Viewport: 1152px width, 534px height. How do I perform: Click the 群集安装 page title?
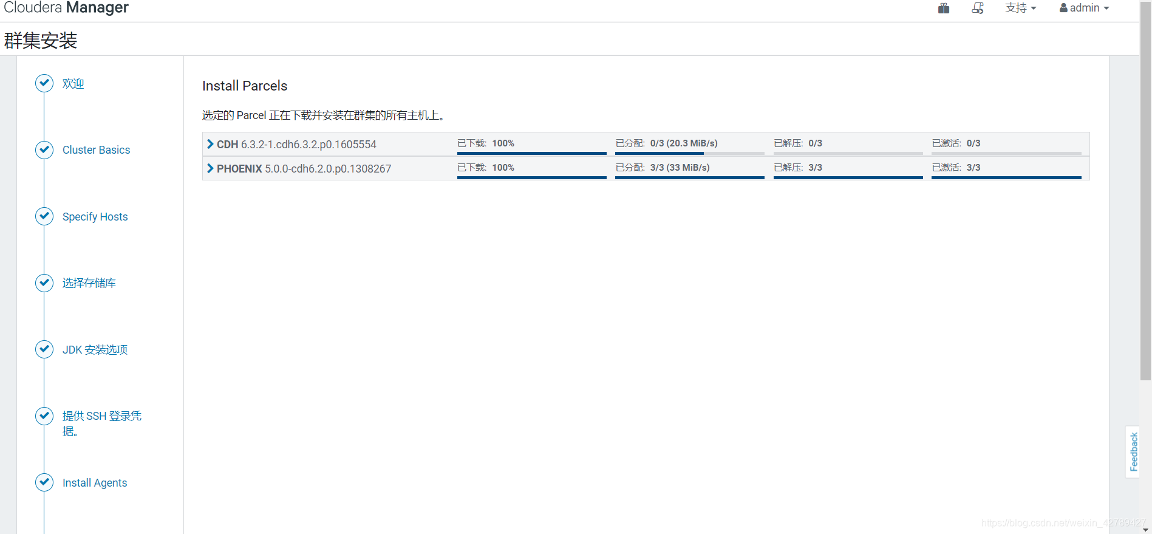41,40
